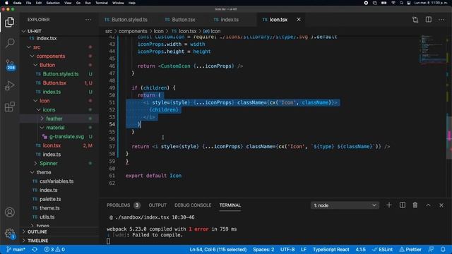452x254 pixels.
Task: Open the Selection menu
Action: coord(53,3)
